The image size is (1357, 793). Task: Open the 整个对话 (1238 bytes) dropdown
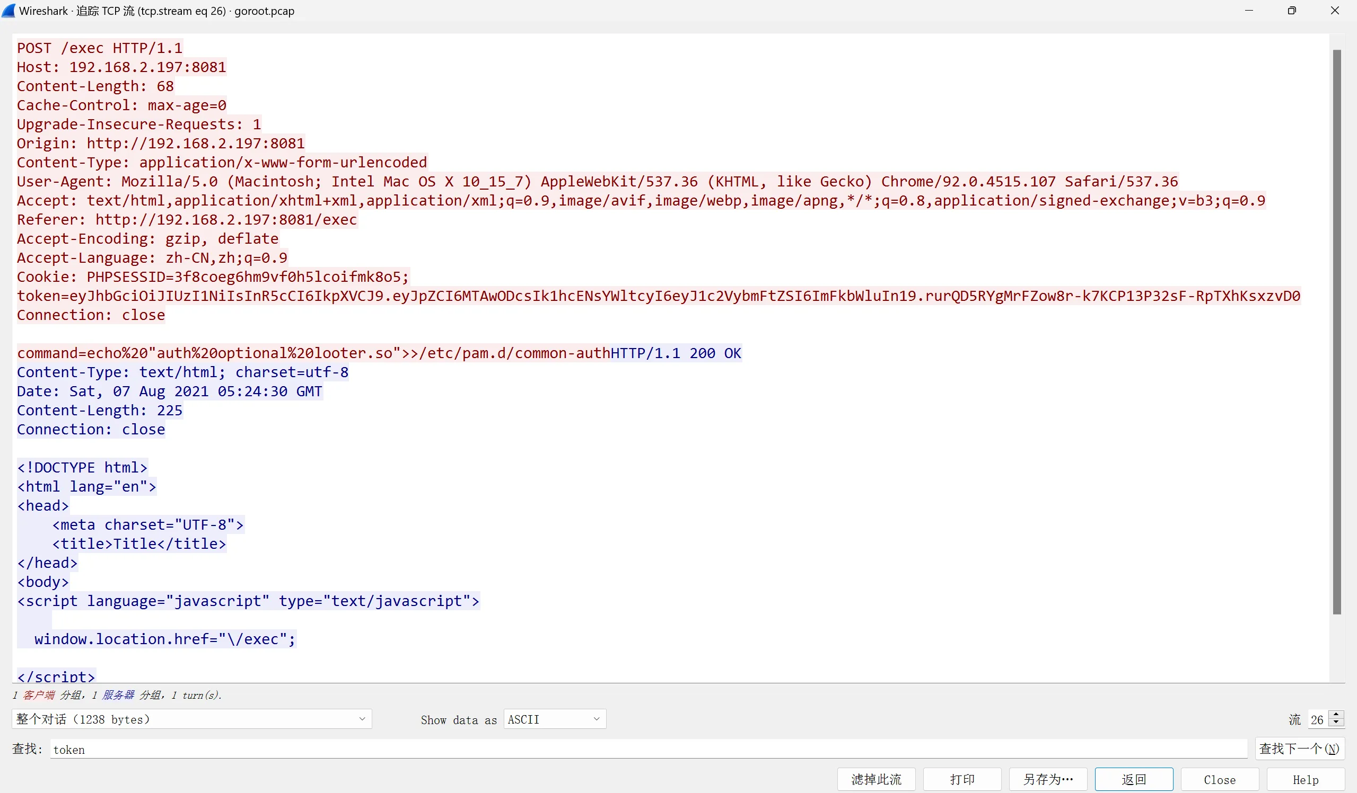(x=191, y=719)
